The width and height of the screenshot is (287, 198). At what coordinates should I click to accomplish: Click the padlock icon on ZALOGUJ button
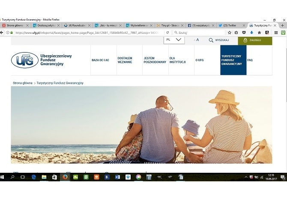click(x=245, y=40)
